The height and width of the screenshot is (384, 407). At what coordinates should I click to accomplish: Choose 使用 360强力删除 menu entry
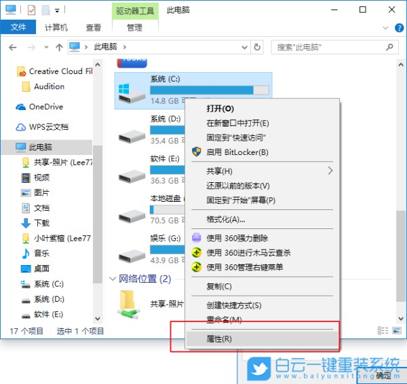point(262,238)
